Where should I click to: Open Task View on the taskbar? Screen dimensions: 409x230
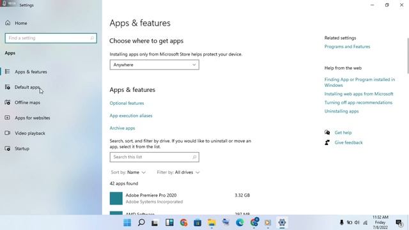tap(155, 223)
